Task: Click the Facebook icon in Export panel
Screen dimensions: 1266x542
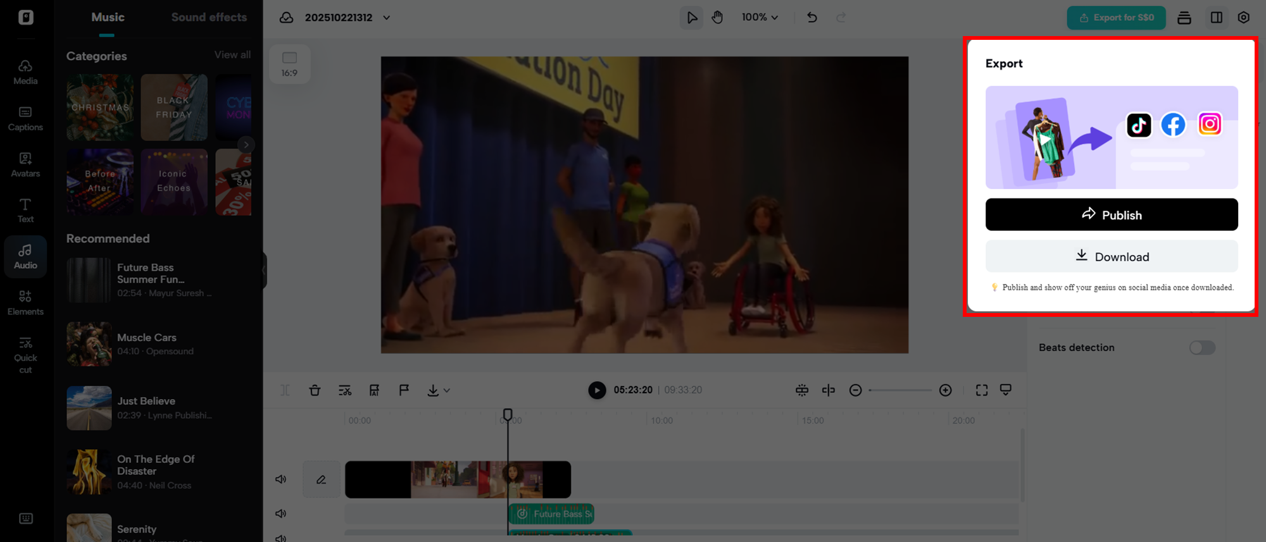Action: (1173, 125)
